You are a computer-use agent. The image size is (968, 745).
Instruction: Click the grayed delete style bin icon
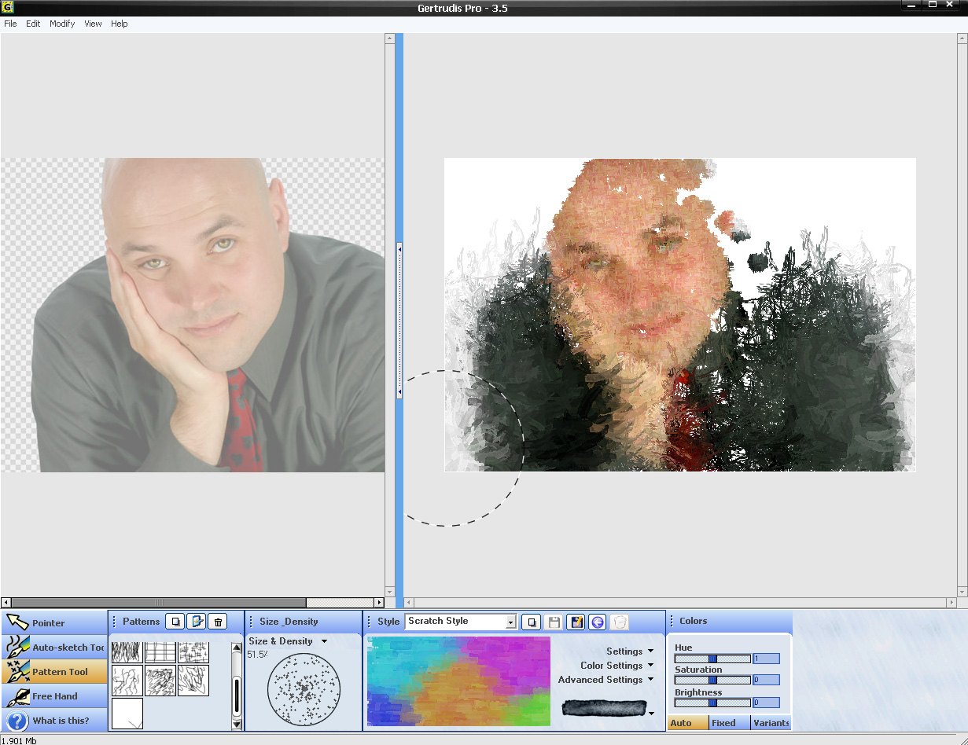tap(620, 622)
